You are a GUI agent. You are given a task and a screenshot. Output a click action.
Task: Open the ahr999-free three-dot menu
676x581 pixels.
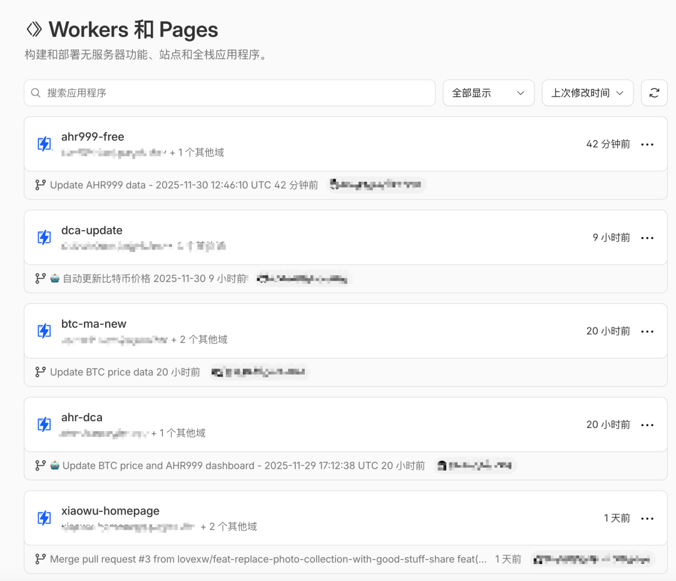click(x=647, y=144)
